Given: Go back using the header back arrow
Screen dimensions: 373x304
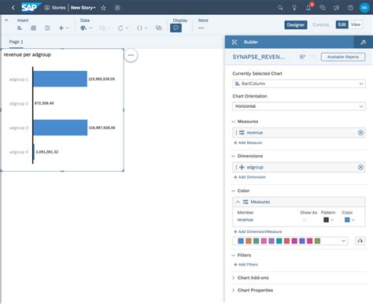Looking at the screenshot, I should click(x=13, y=8).
